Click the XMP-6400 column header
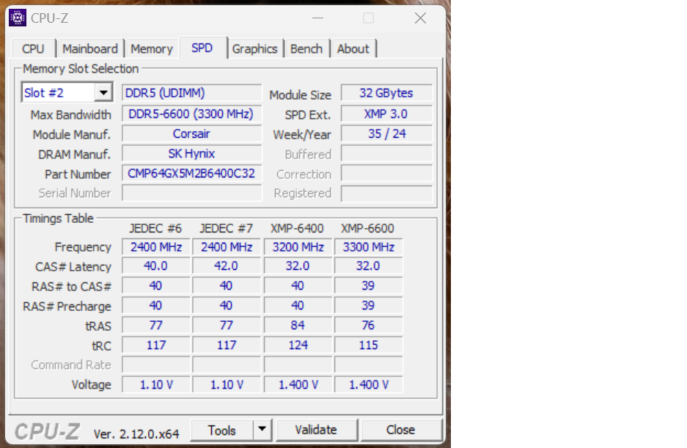 point(297,228)
